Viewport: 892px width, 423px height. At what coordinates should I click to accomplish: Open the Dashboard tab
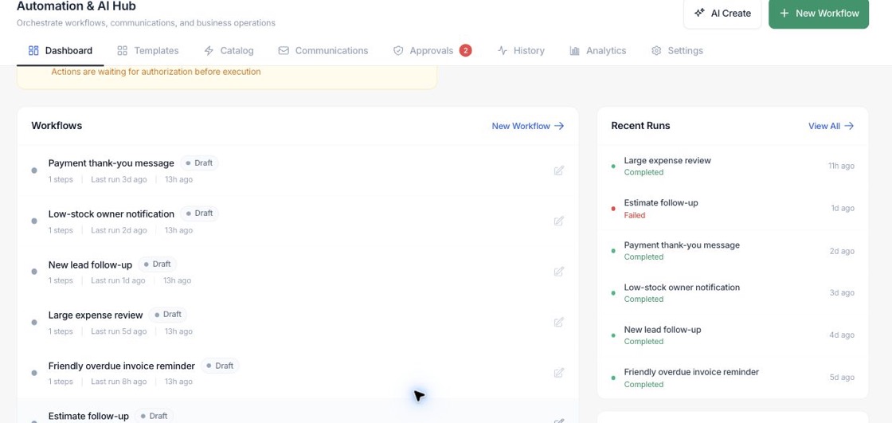(x=61, y=51)
